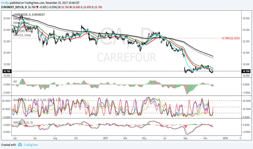Image resolution: width=253 pixels, height=149 pixels.
Task: Click -2.5000 on the AO right scale
Action: point(246,93)
